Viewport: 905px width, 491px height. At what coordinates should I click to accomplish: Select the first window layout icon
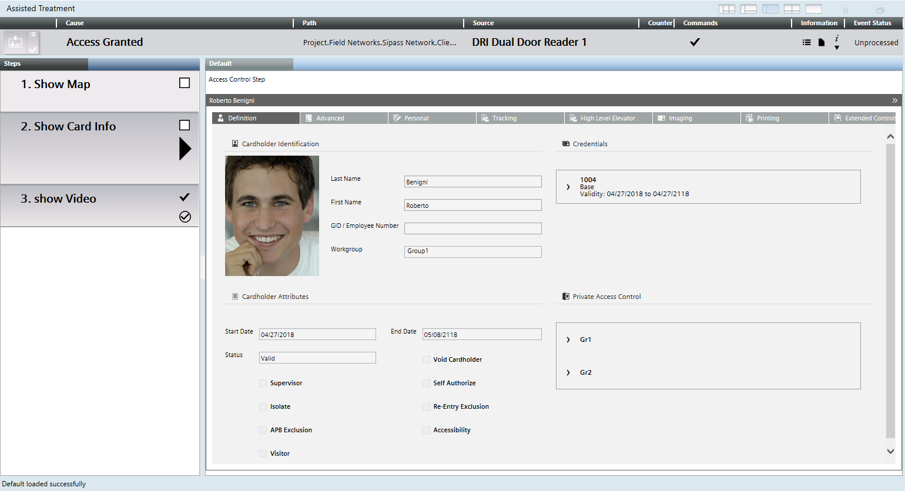coord(727,9)
